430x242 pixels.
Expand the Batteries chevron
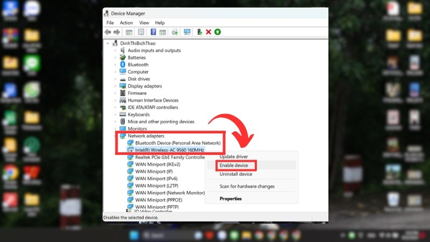[x=115, y=58]
